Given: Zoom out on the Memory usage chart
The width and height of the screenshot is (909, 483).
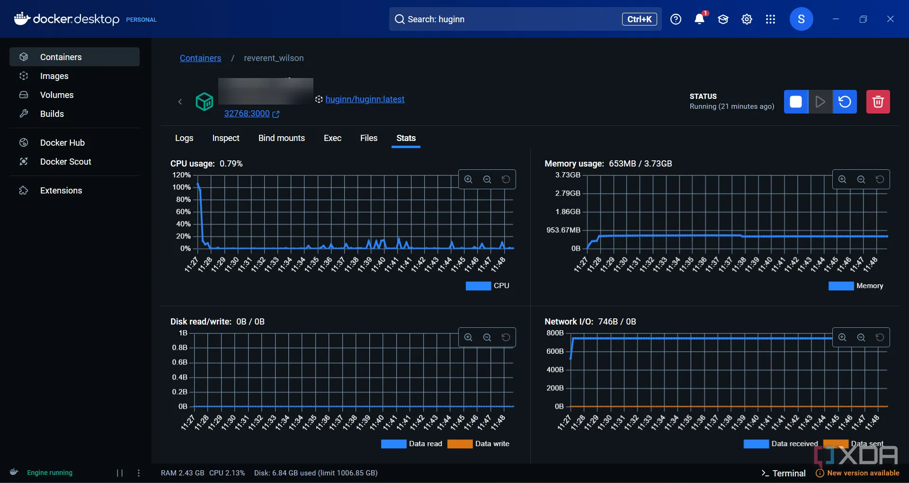Looking at the screenshot, I should [x=861, y=179].
